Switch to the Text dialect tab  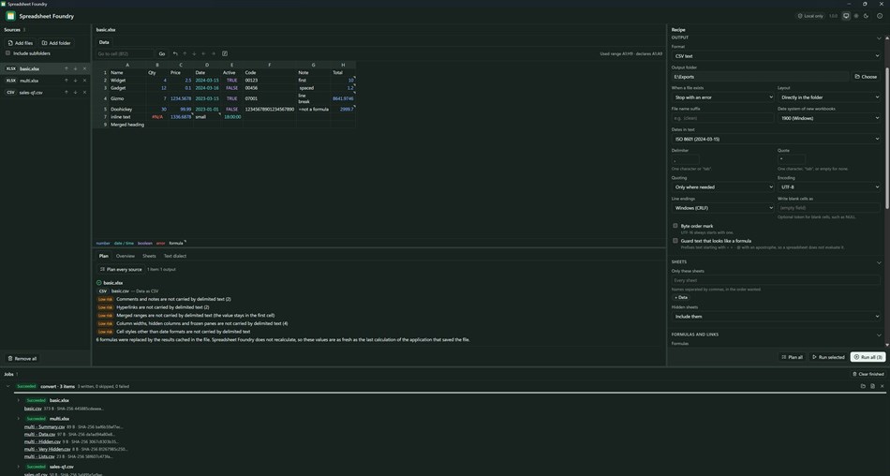[x=175, y=256]
